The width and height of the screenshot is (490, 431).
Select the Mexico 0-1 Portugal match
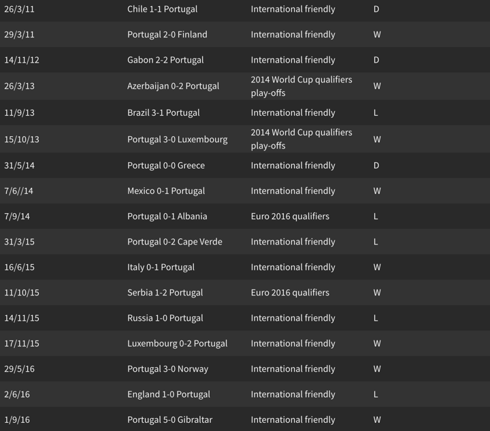[x=166, y=191]
